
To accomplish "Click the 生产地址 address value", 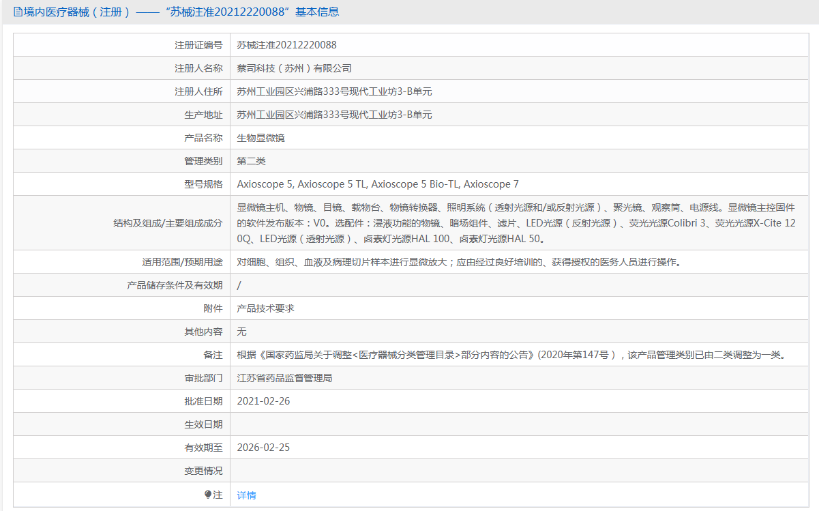I will click(x=334, y=115).
